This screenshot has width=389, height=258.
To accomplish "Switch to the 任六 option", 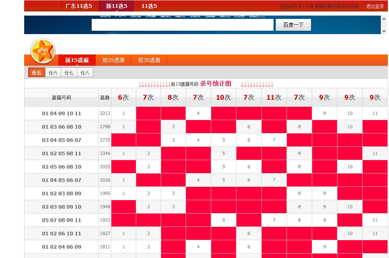I will tap(53, 73).
